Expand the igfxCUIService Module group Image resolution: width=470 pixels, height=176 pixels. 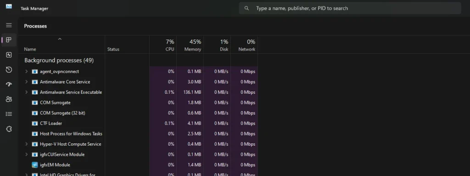click(26, 154)
